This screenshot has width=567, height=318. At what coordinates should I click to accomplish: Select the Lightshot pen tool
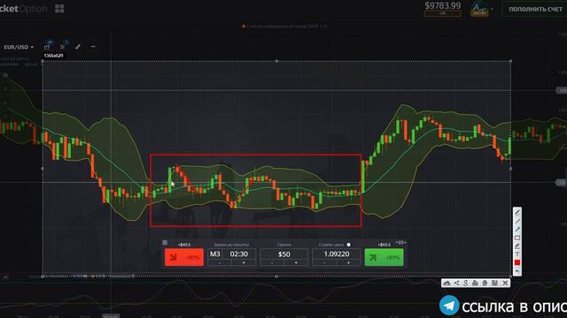517,213
